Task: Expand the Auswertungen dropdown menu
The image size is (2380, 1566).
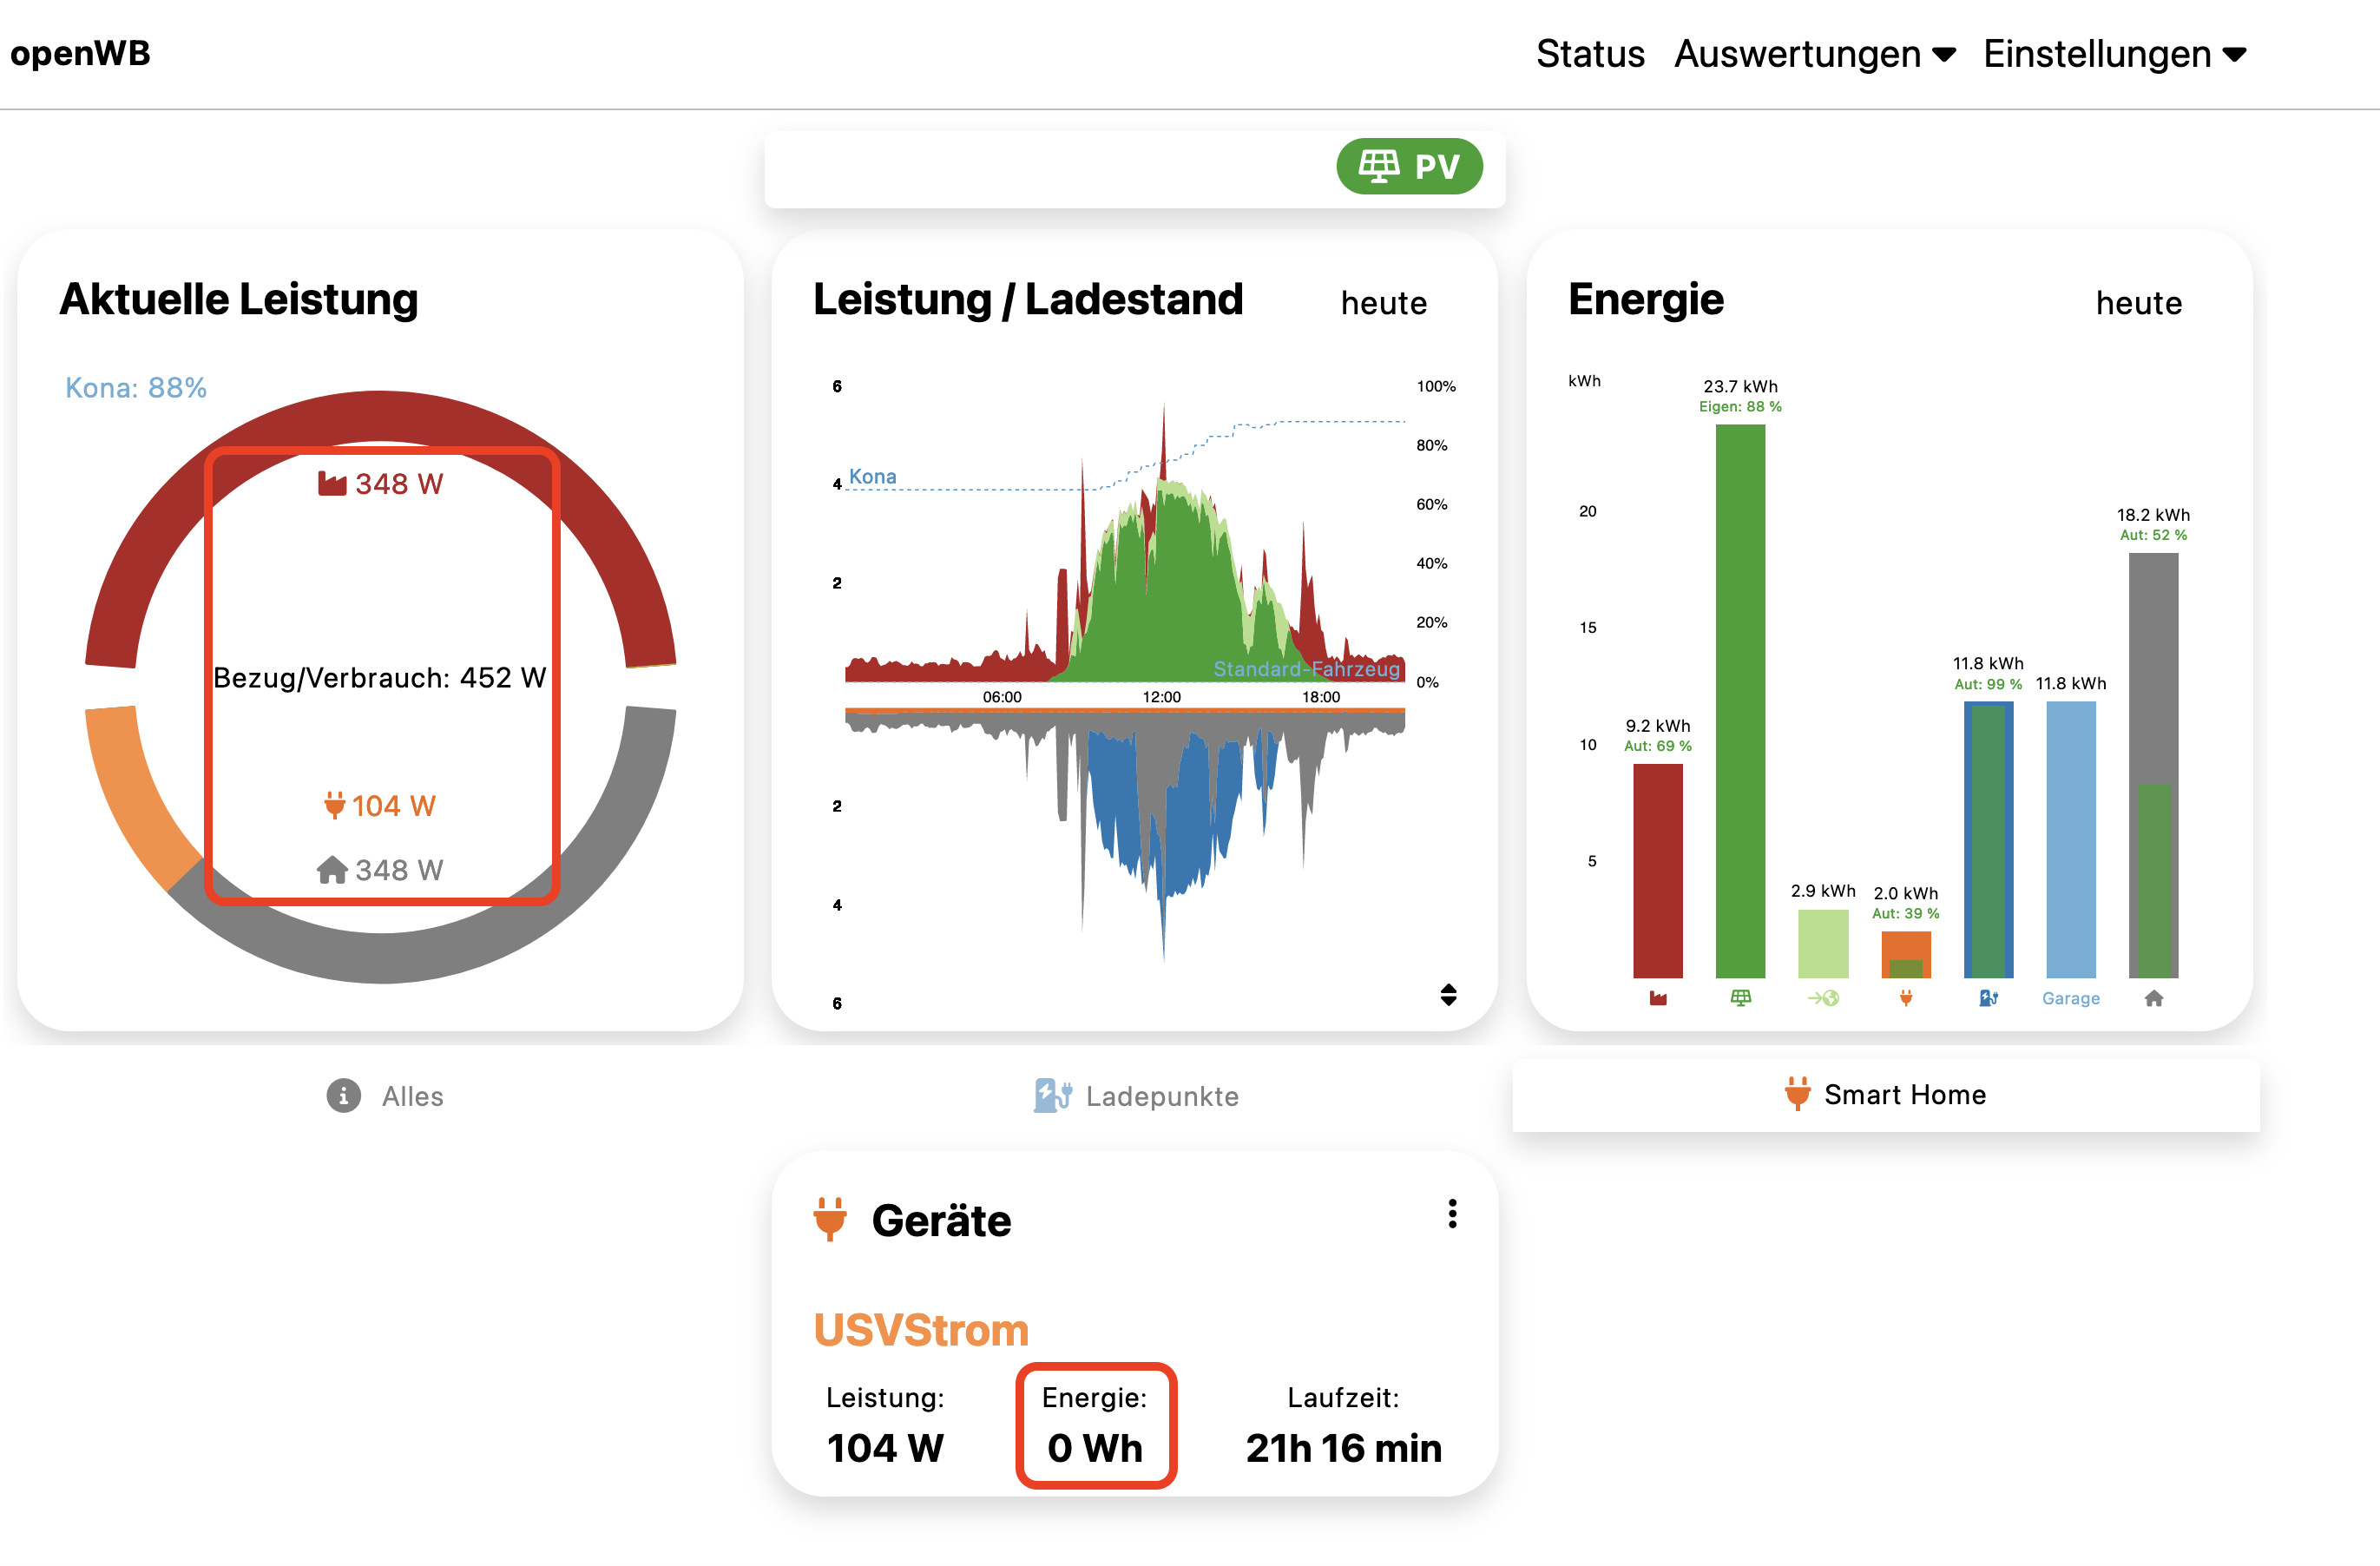Action: coord(1814,54)
